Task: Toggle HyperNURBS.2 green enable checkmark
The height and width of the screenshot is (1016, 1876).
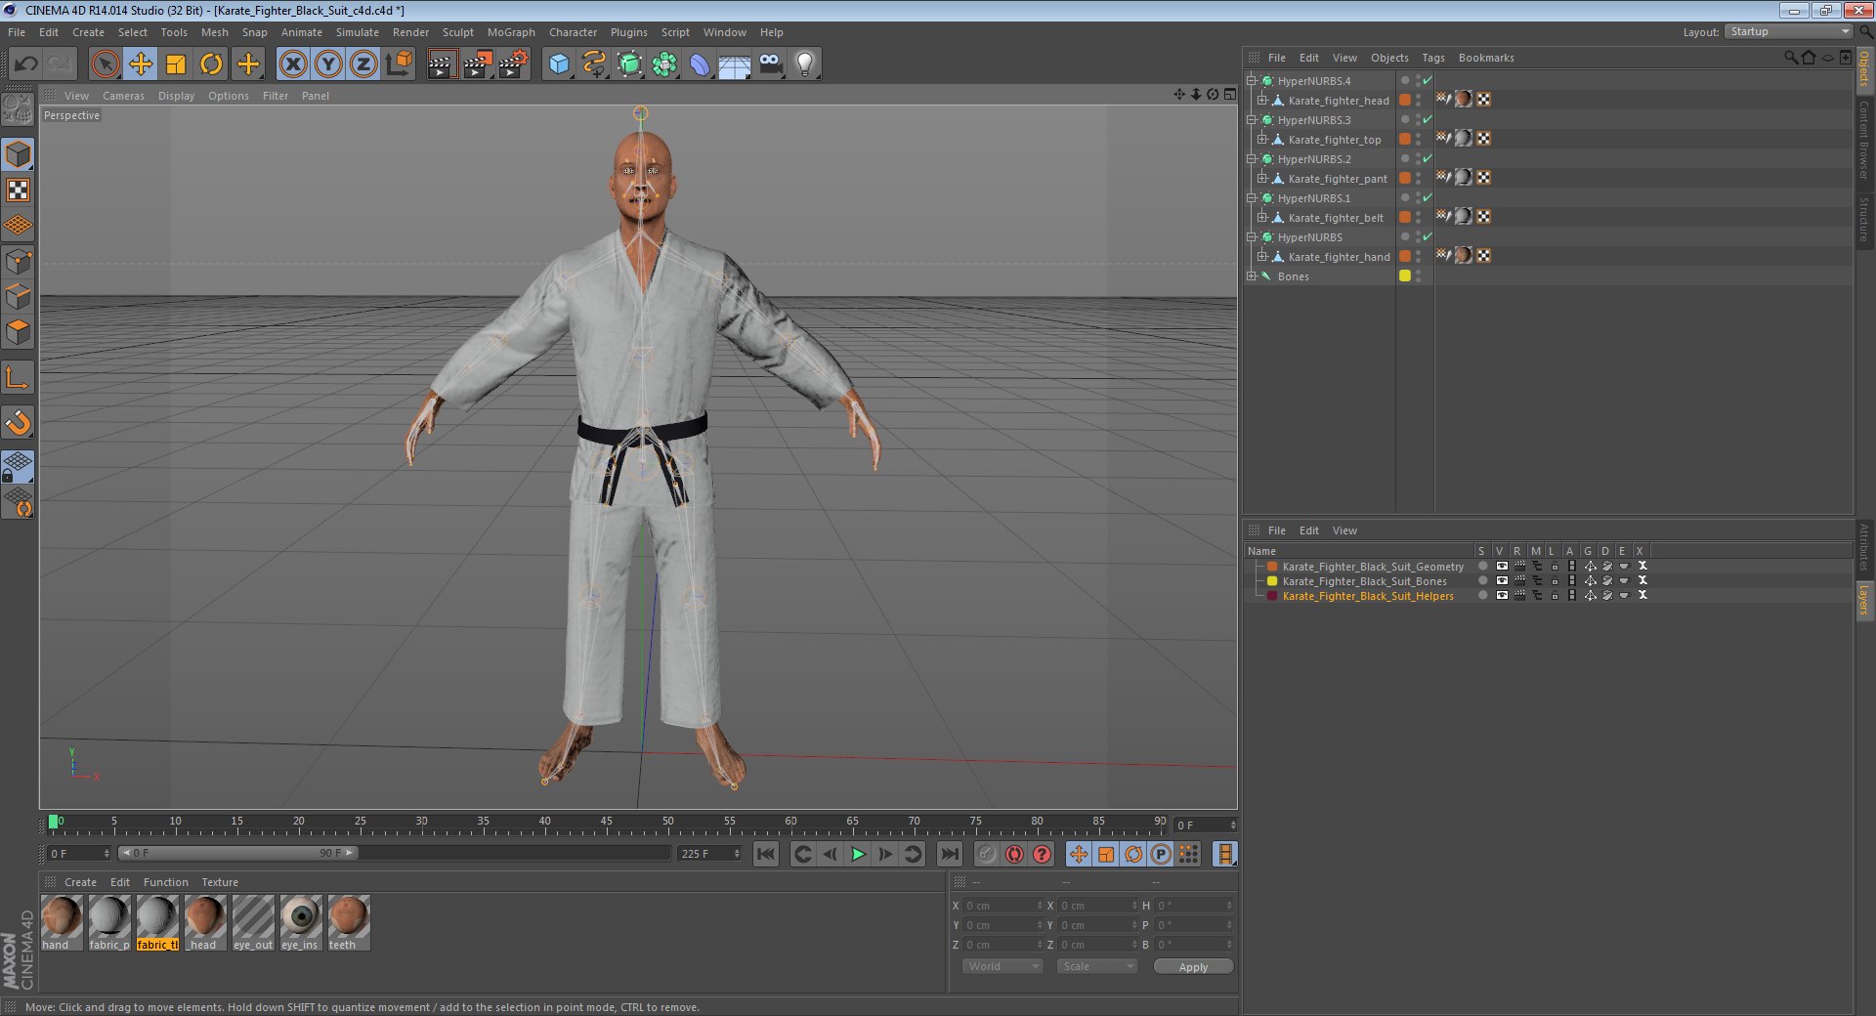Action: 1428,158
